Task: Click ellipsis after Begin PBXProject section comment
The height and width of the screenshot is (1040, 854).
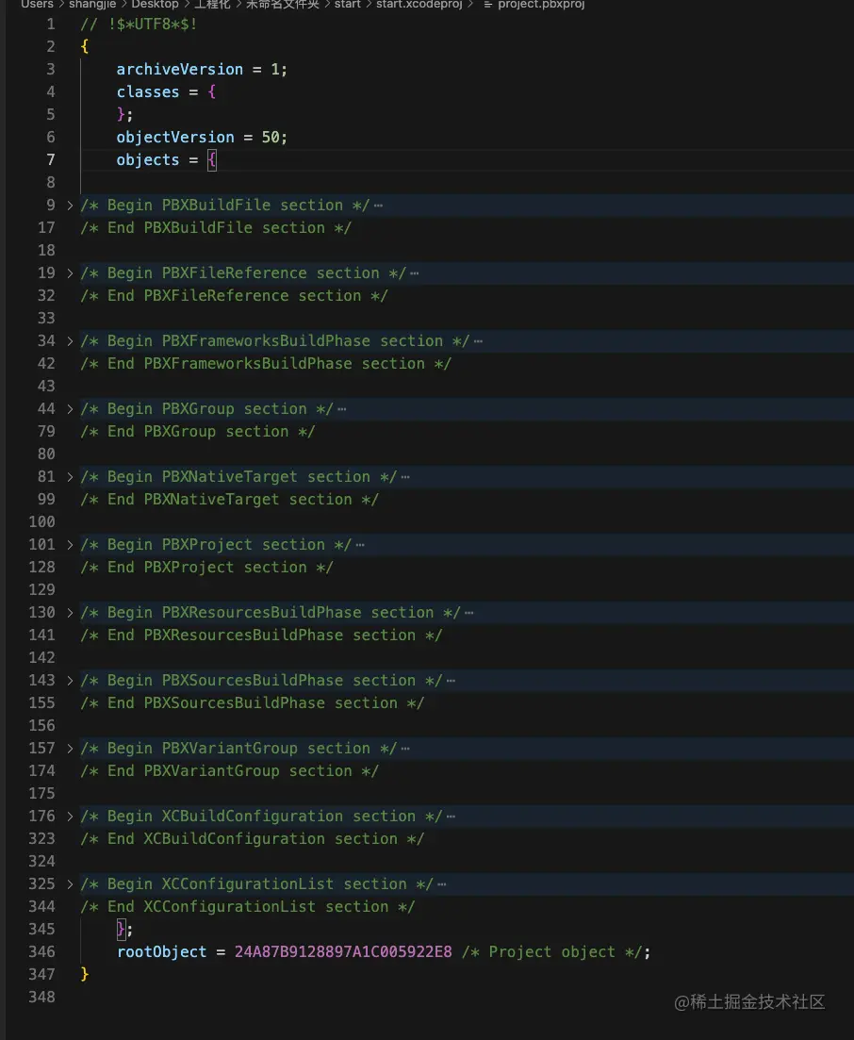Action: pos(360,545)
